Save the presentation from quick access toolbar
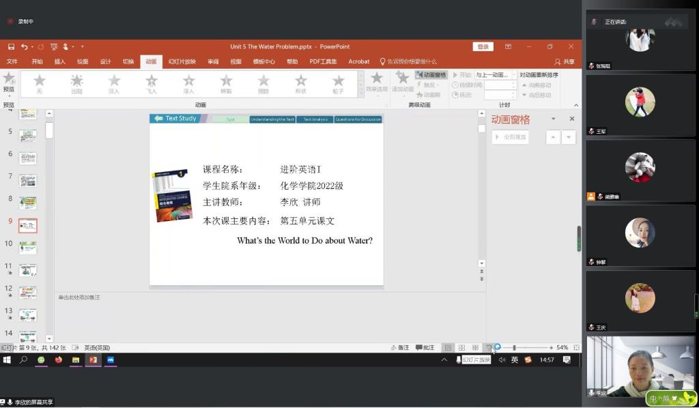Viewport: 699px width, 408px height. tap(11, 46)
